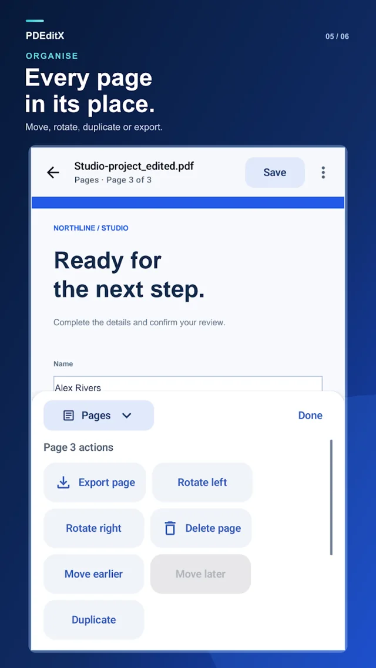376x668 pixels.
Task: Choose Move earlier for page 3
Action: click(x=94, y=574)
